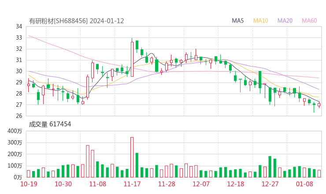Click the chart title 有研粉材[SH688456] 2024-01-12
326x194 pixels.
(x=76, y=21)
